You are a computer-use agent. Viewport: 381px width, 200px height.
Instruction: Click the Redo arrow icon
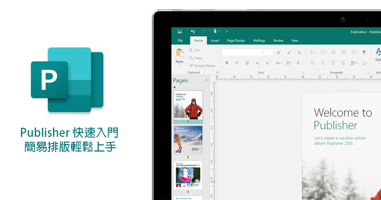click(204, 31)
